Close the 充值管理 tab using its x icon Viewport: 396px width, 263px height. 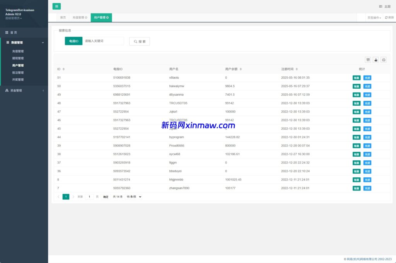pyautogui.click(x=86, y=17)
